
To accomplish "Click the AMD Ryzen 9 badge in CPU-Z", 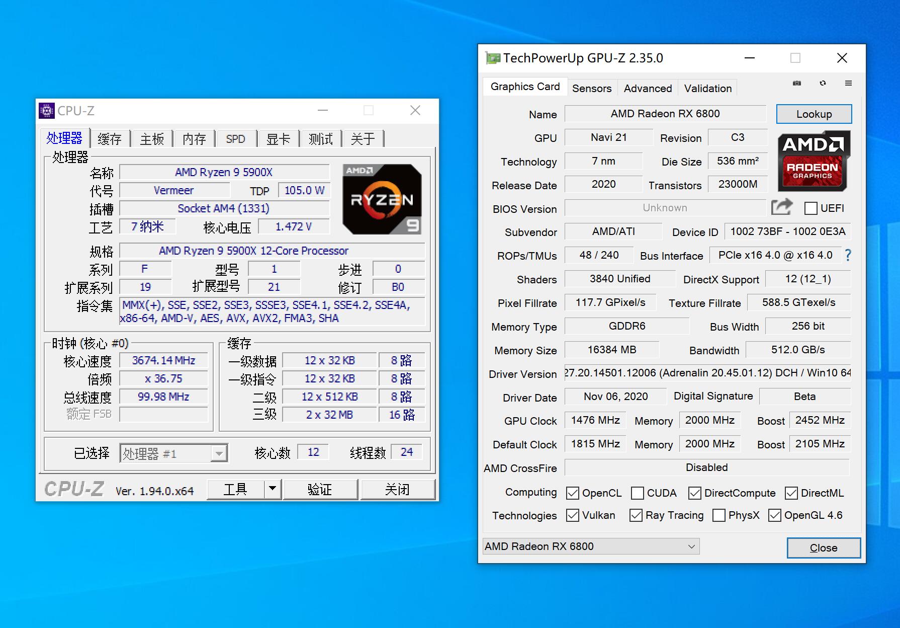I will (x=382, y=198).
